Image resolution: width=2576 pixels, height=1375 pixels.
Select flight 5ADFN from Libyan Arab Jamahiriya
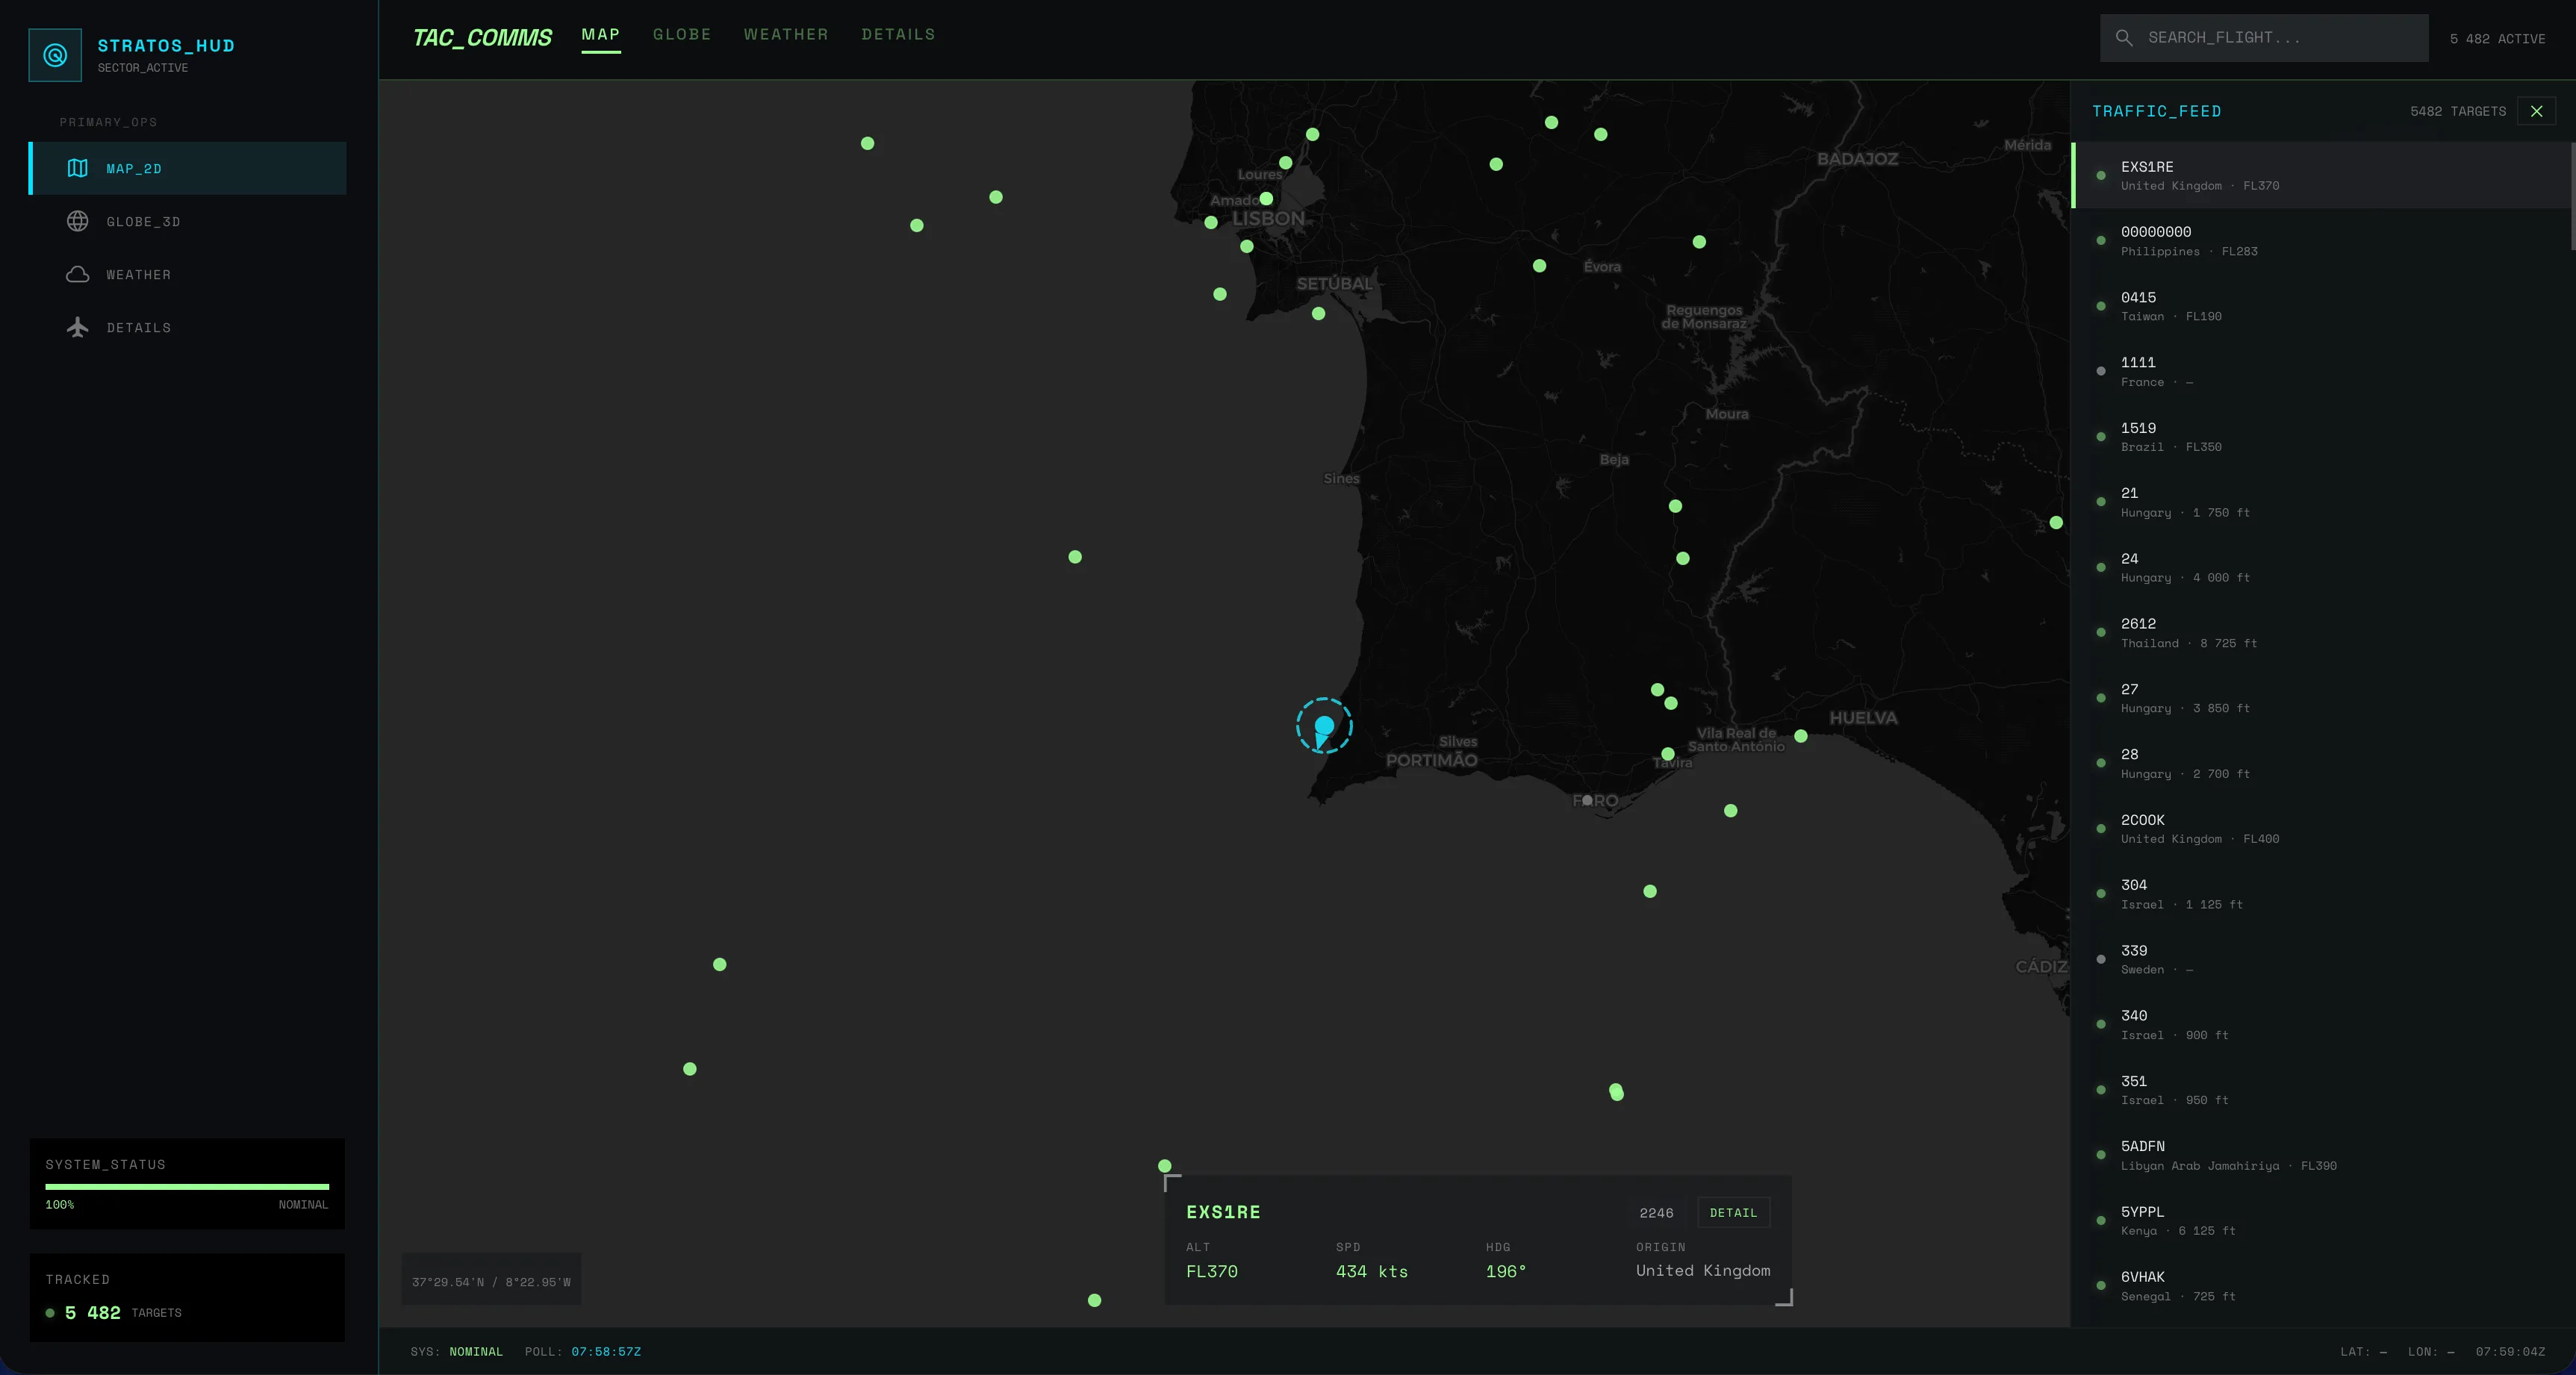2320,1155
